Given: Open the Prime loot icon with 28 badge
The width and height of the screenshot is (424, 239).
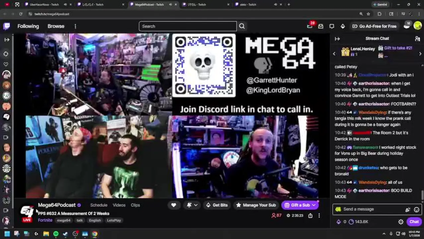Looking at the screenshot, I should tap(310, 26).
